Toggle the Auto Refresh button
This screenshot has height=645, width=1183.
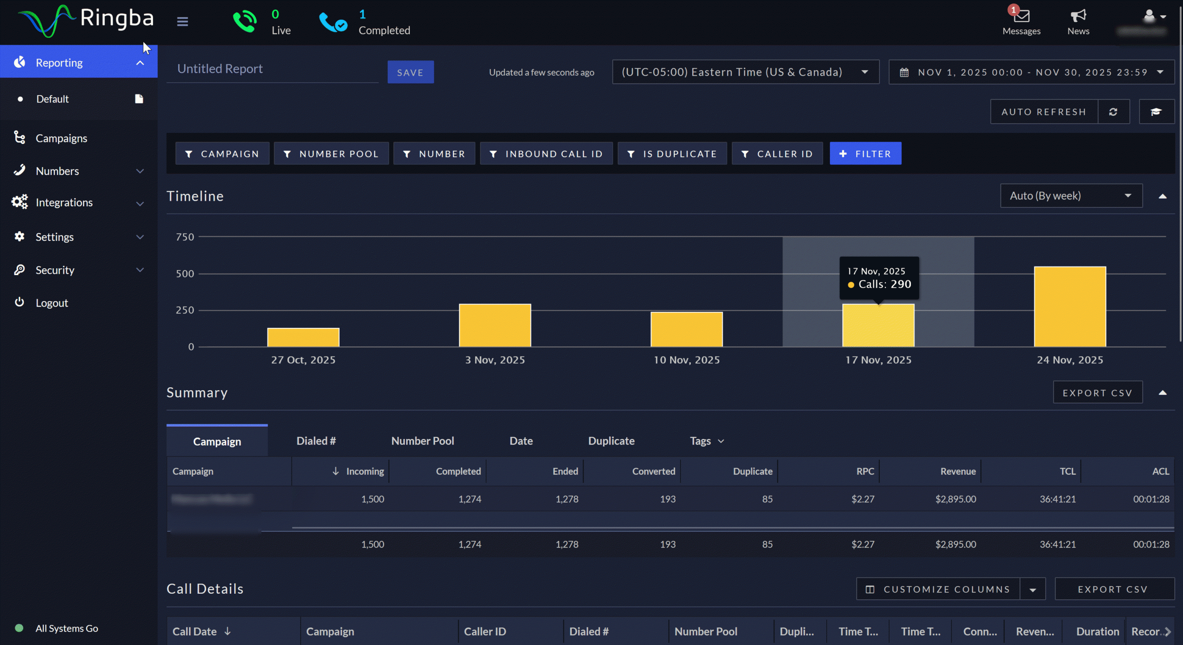pyautogui.click(x=1043, y=112)
